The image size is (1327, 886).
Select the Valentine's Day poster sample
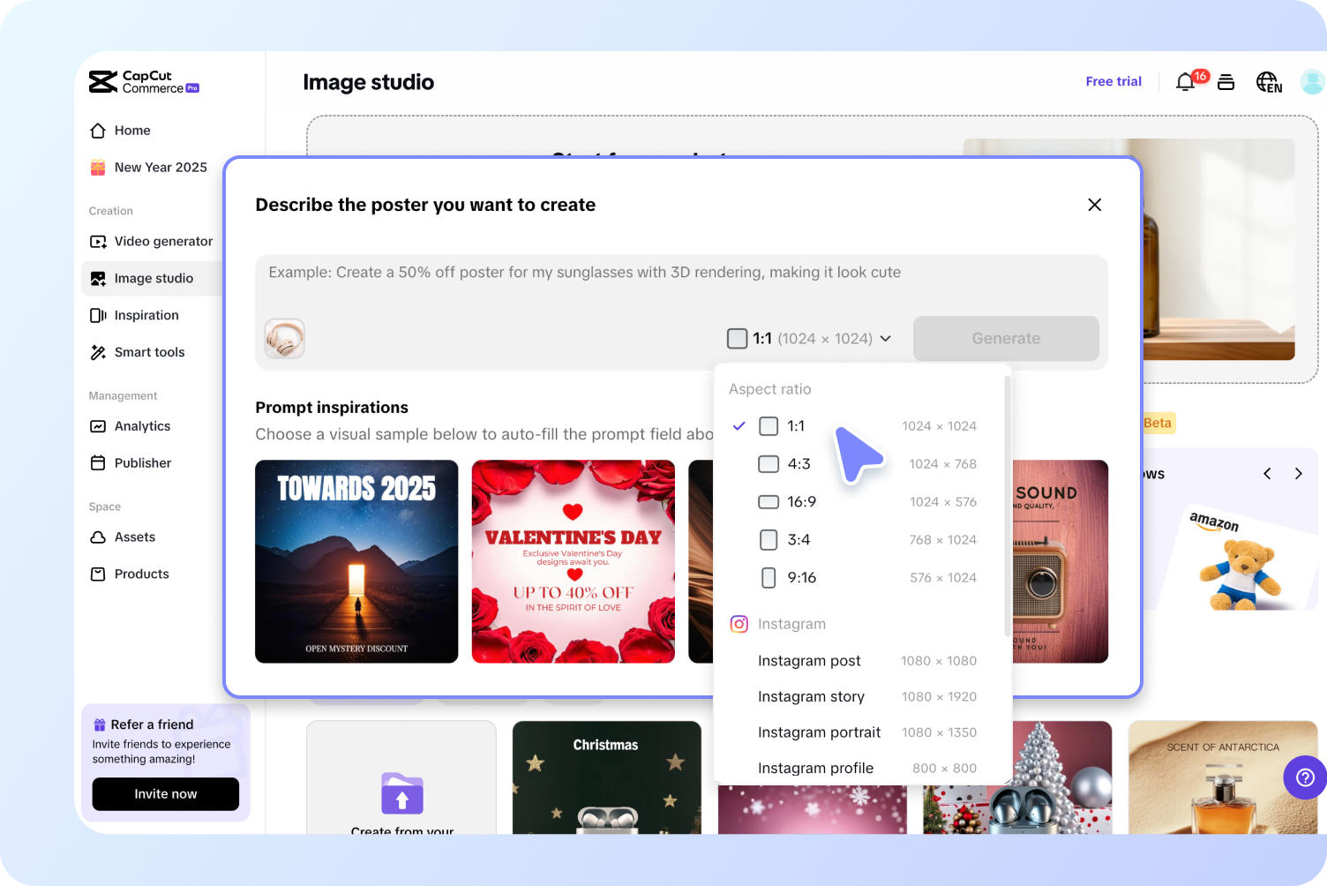point(573,561)
